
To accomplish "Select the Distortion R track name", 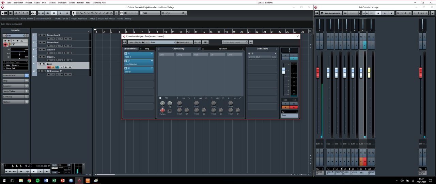I will [x=53, y=35].
